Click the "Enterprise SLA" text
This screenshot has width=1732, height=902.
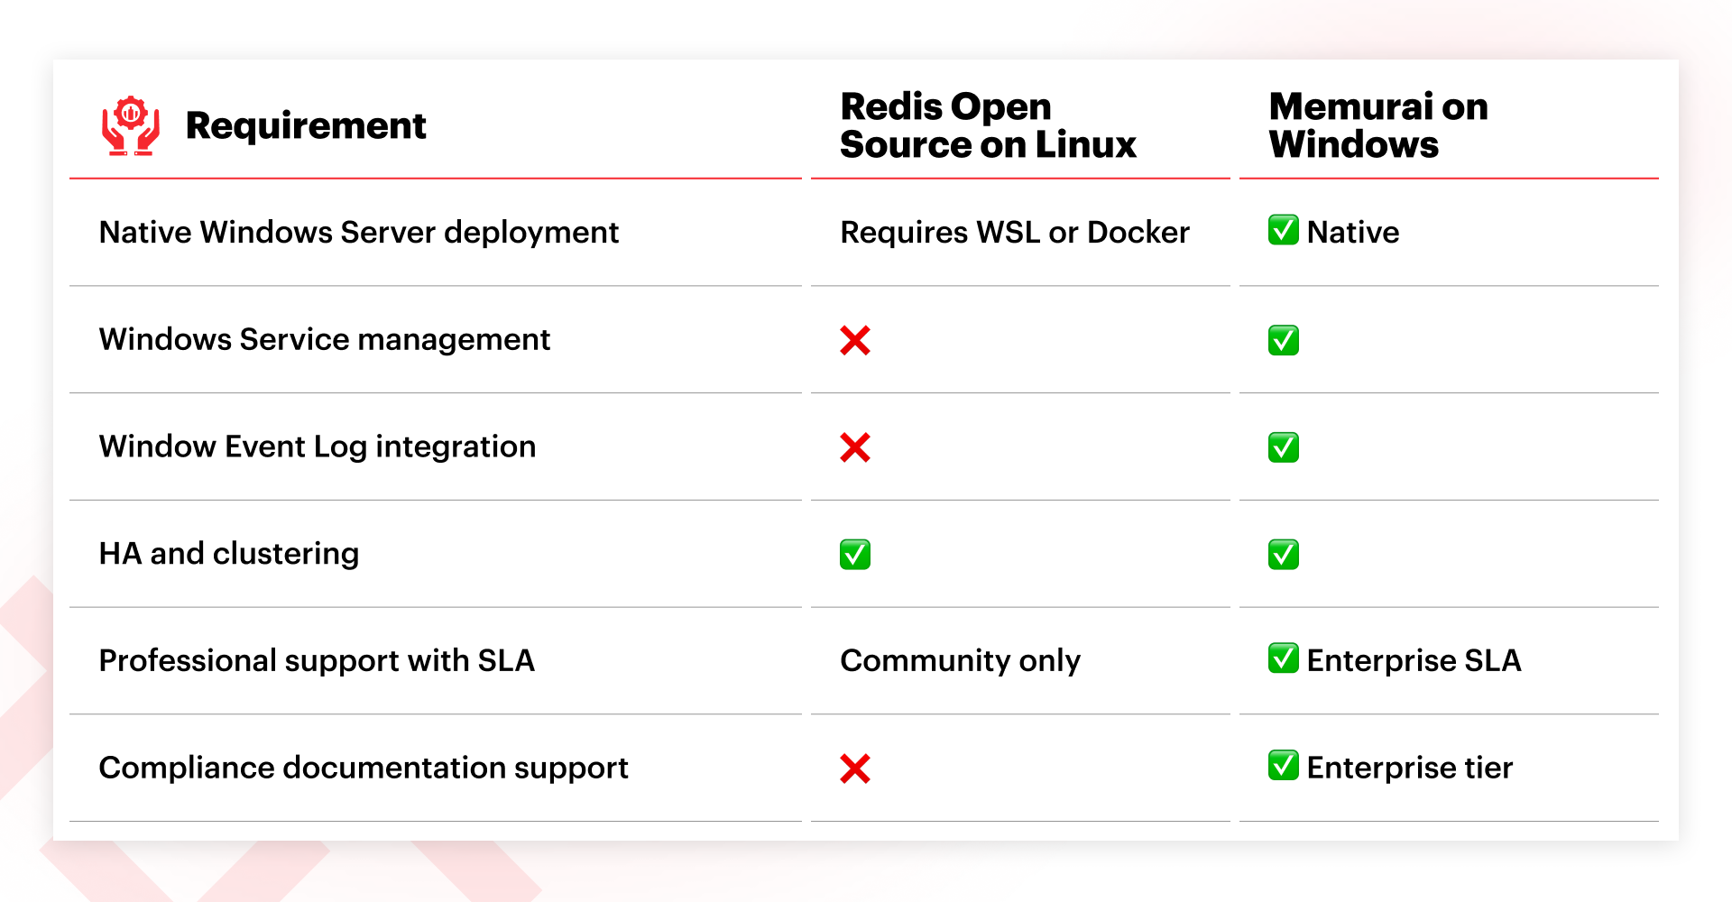click(1414, 661)
